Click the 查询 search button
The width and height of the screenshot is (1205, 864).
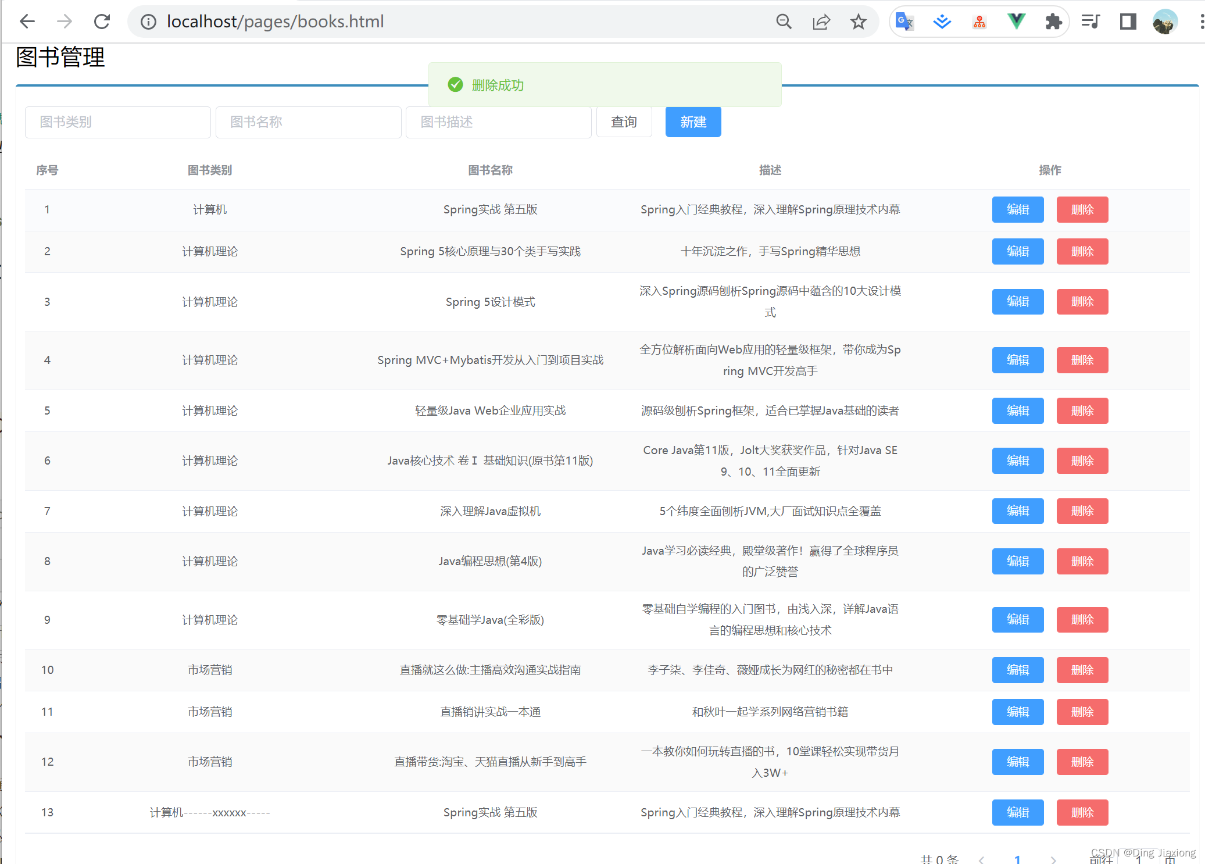624,122
